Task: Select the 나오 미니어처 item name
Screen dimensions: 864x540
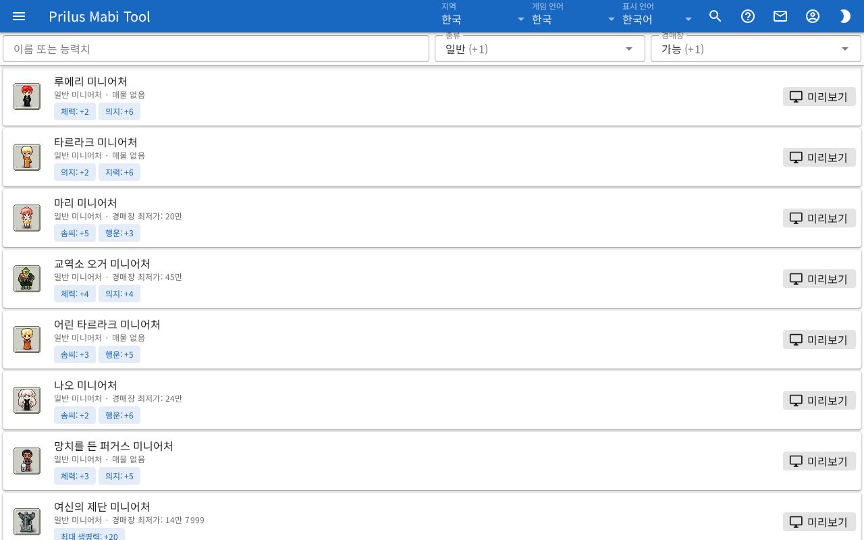Action: 86,385
